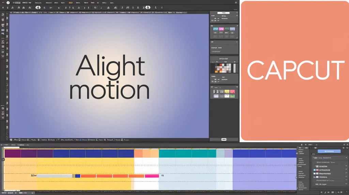
Task: Choose the white thumbnail in the bottom swatch panel
Action: 227,96
